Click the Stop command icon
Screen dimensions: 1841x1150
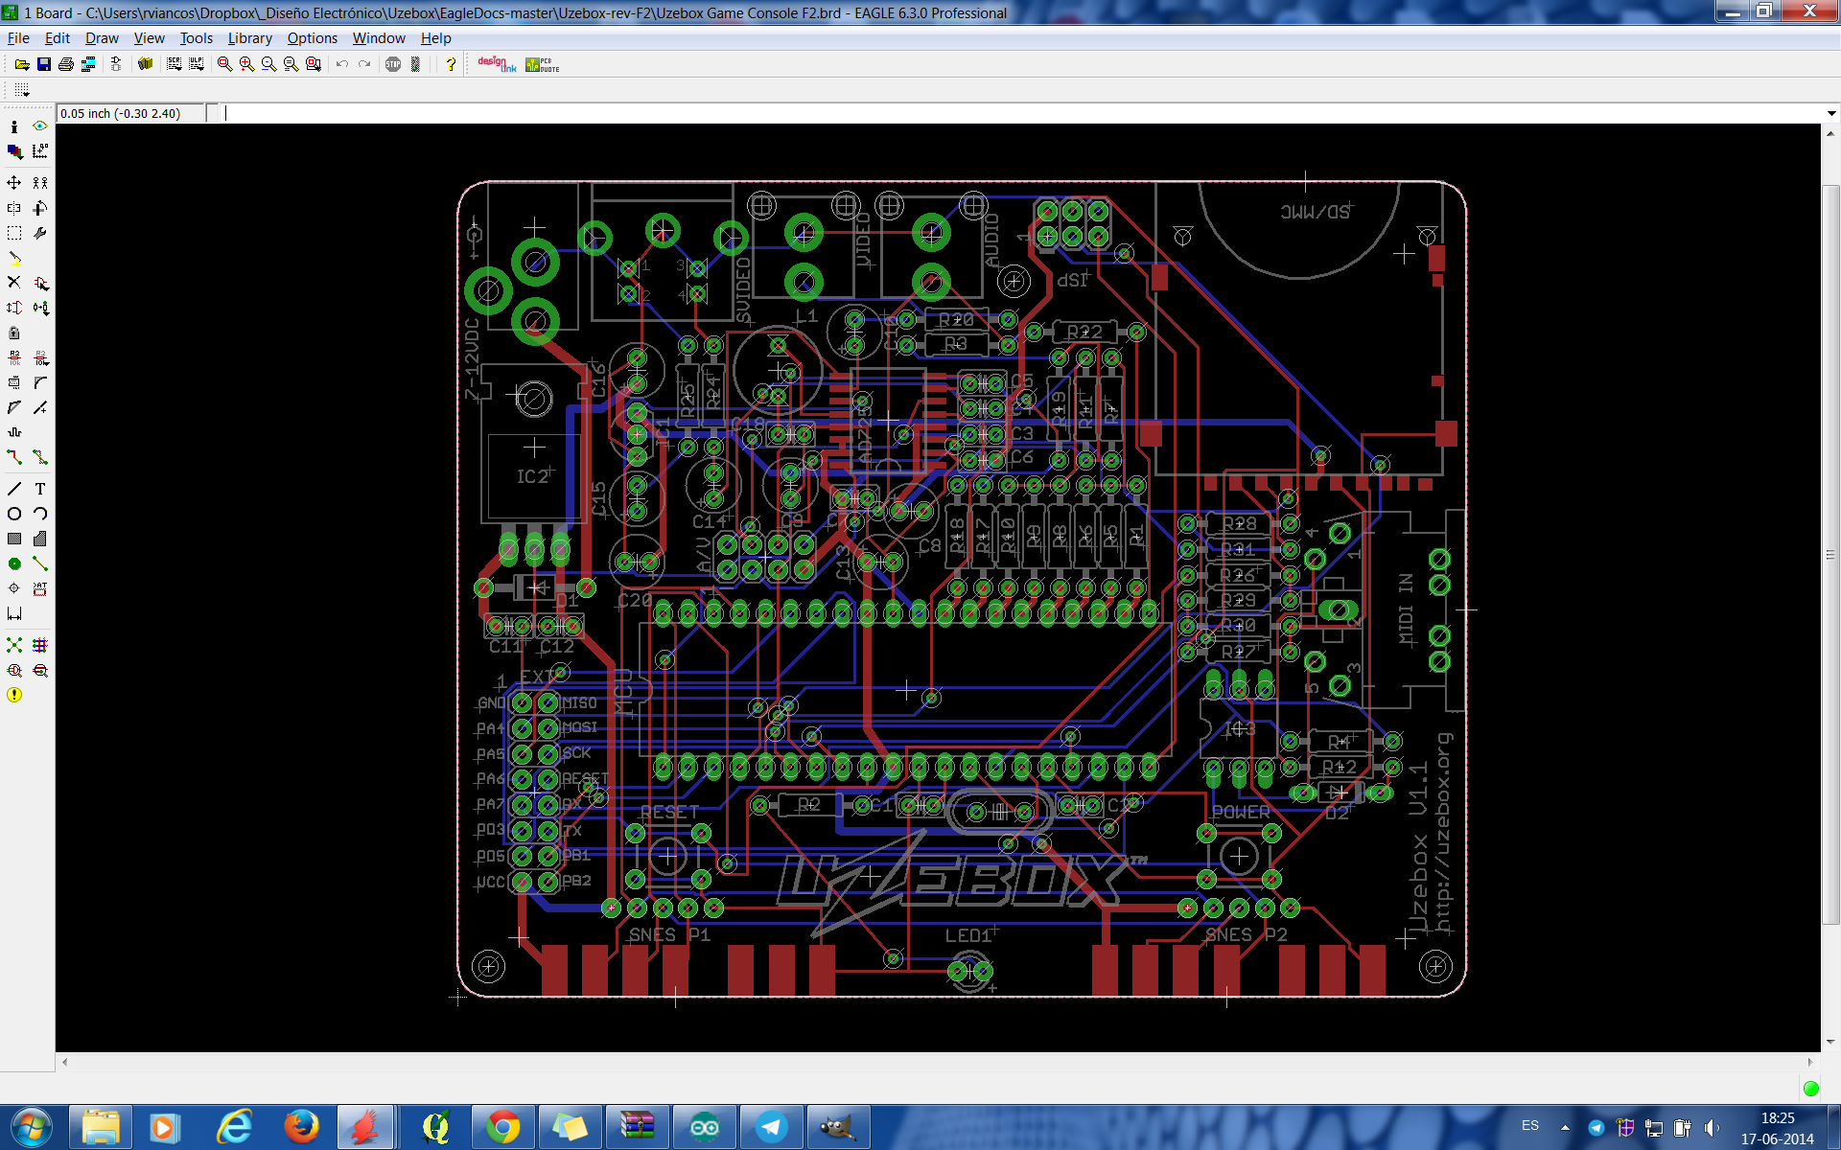coord(393,64)
